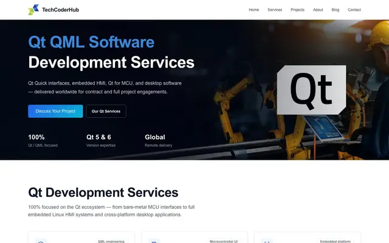Click the large Qt logo image
The height and width of the screenshot is (243, 389).
click(x=311, y=90)
